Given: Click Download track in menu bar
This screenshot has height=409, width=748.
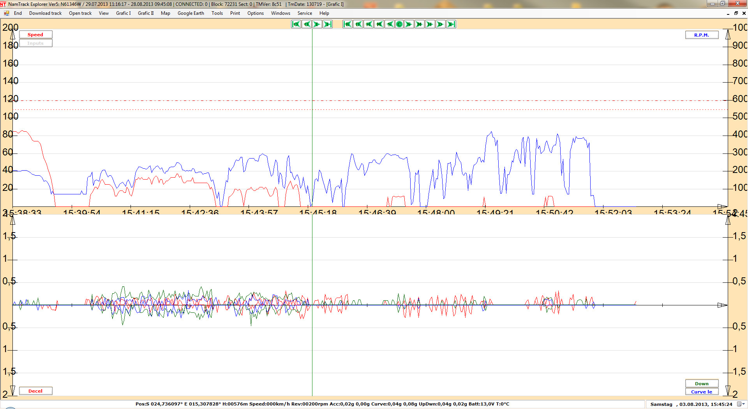Looking at the screenshot, I should coord(45,13).
